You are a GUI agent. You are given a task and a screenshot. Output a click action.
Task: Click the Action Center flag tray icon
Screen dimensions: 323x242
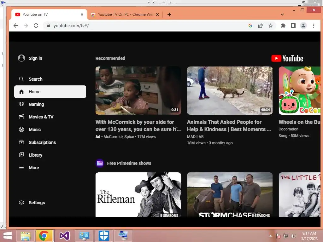tap(278, 236)
